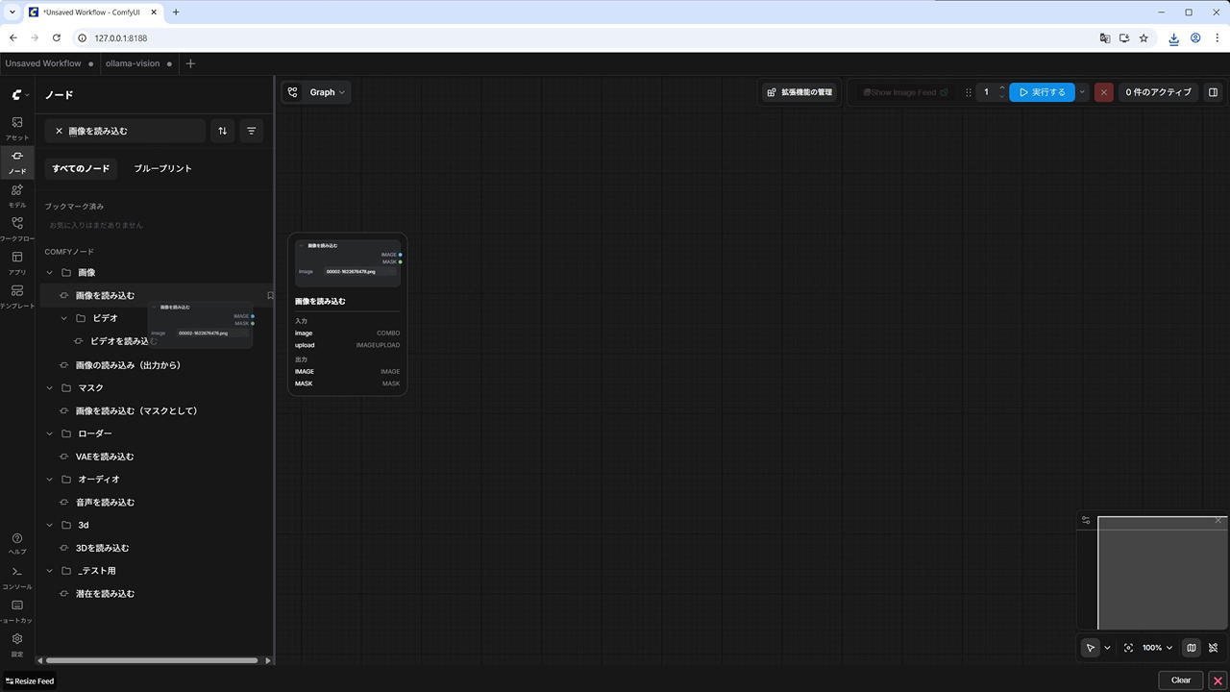Image resolution: width=1230 pixels, height=692 pixels.
Task: Click the horizontal scrollbar in node panel
Action: [152, 660]
